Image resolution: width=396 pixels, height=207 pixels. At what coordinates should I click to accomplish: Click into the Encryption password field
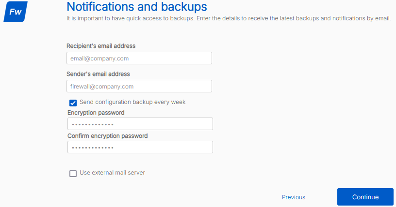[x=140, y=124]
